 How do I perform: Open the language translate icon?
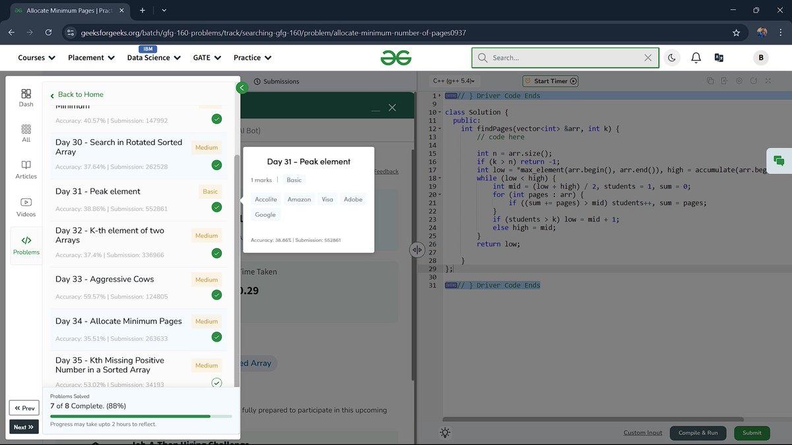tap(719, 58)
